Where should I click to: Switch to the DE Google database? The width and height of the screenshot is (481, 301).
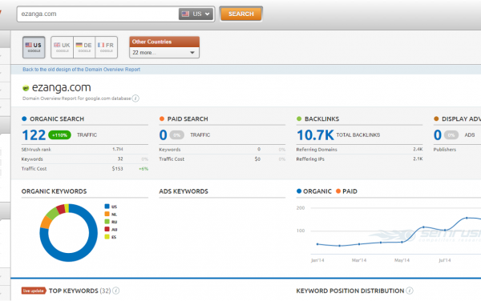[x=84, y=47]
